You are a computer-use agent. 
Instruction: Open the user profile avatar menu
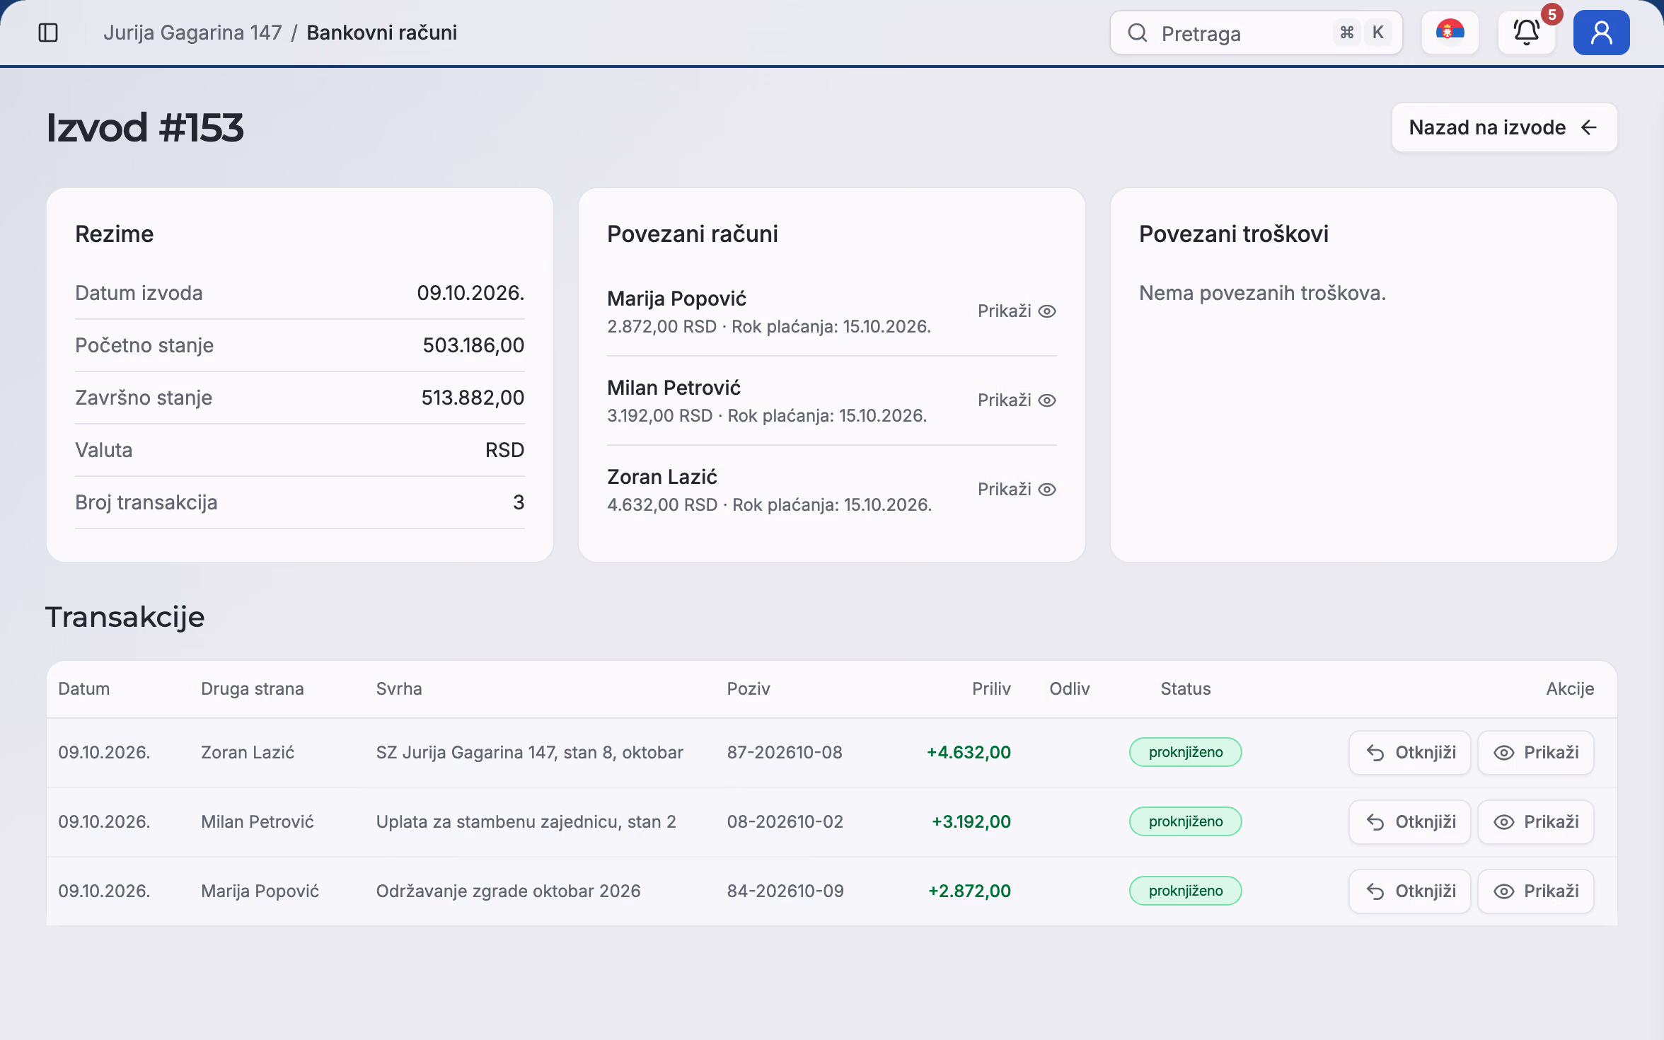pos(1601,33)
